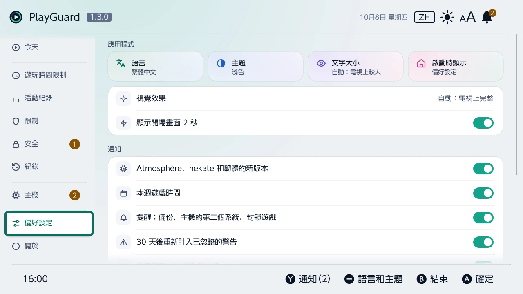Click the Y 通知(2) button

coord(308,279)
